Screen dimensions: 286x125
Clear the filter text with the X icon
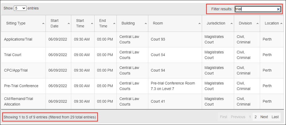(x=278, y=9)
